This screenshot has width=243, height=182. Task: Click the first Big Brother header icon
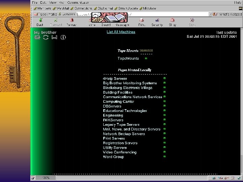(37, 37)
